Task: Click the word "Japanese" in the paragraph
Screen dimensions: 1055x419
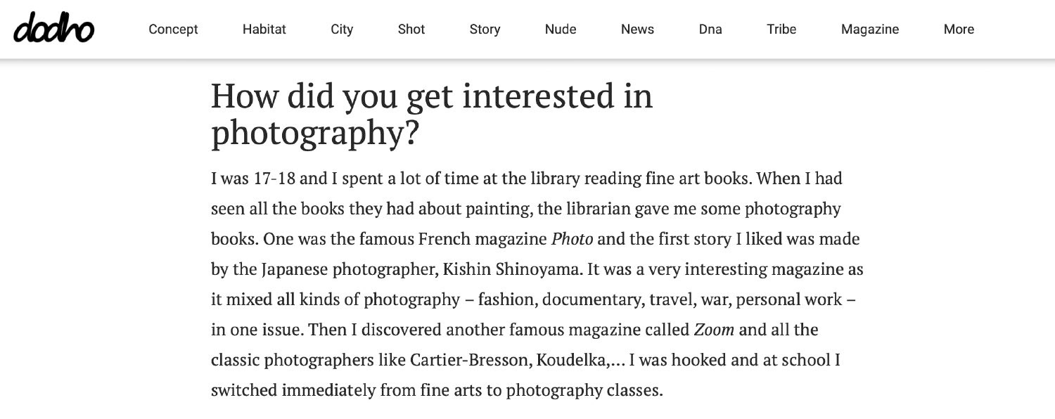Action: pos(294,269)
